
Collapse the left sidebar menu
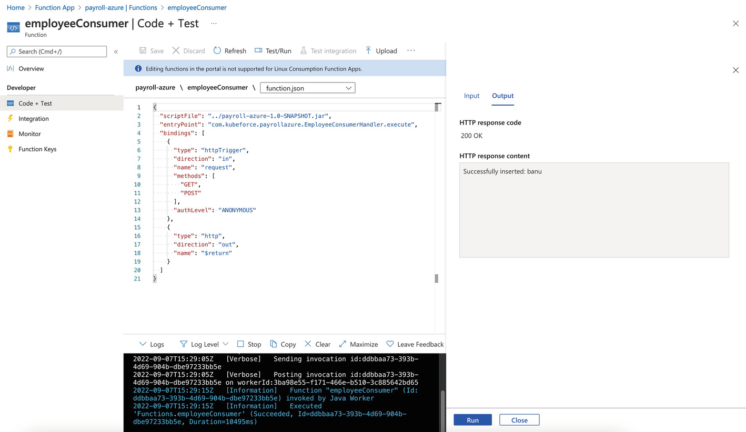coord(116,52)
